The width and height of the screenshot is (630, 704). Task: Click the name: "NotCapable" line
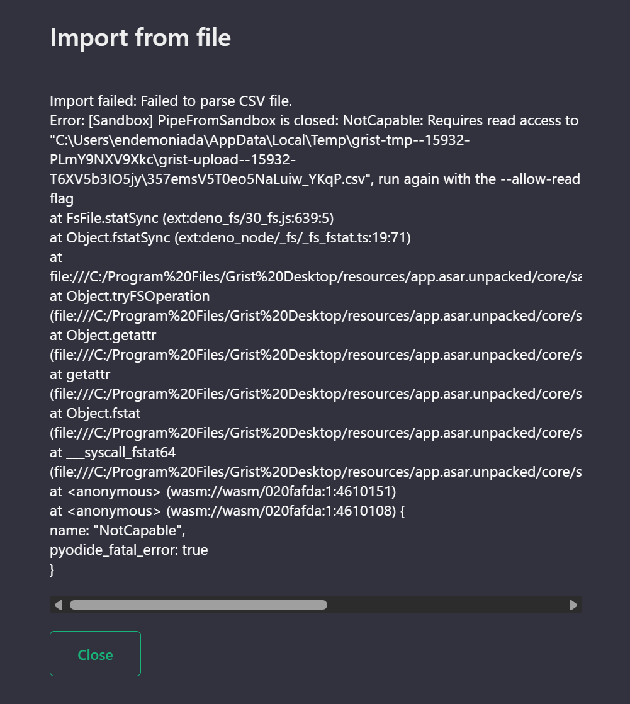[118, 531]
